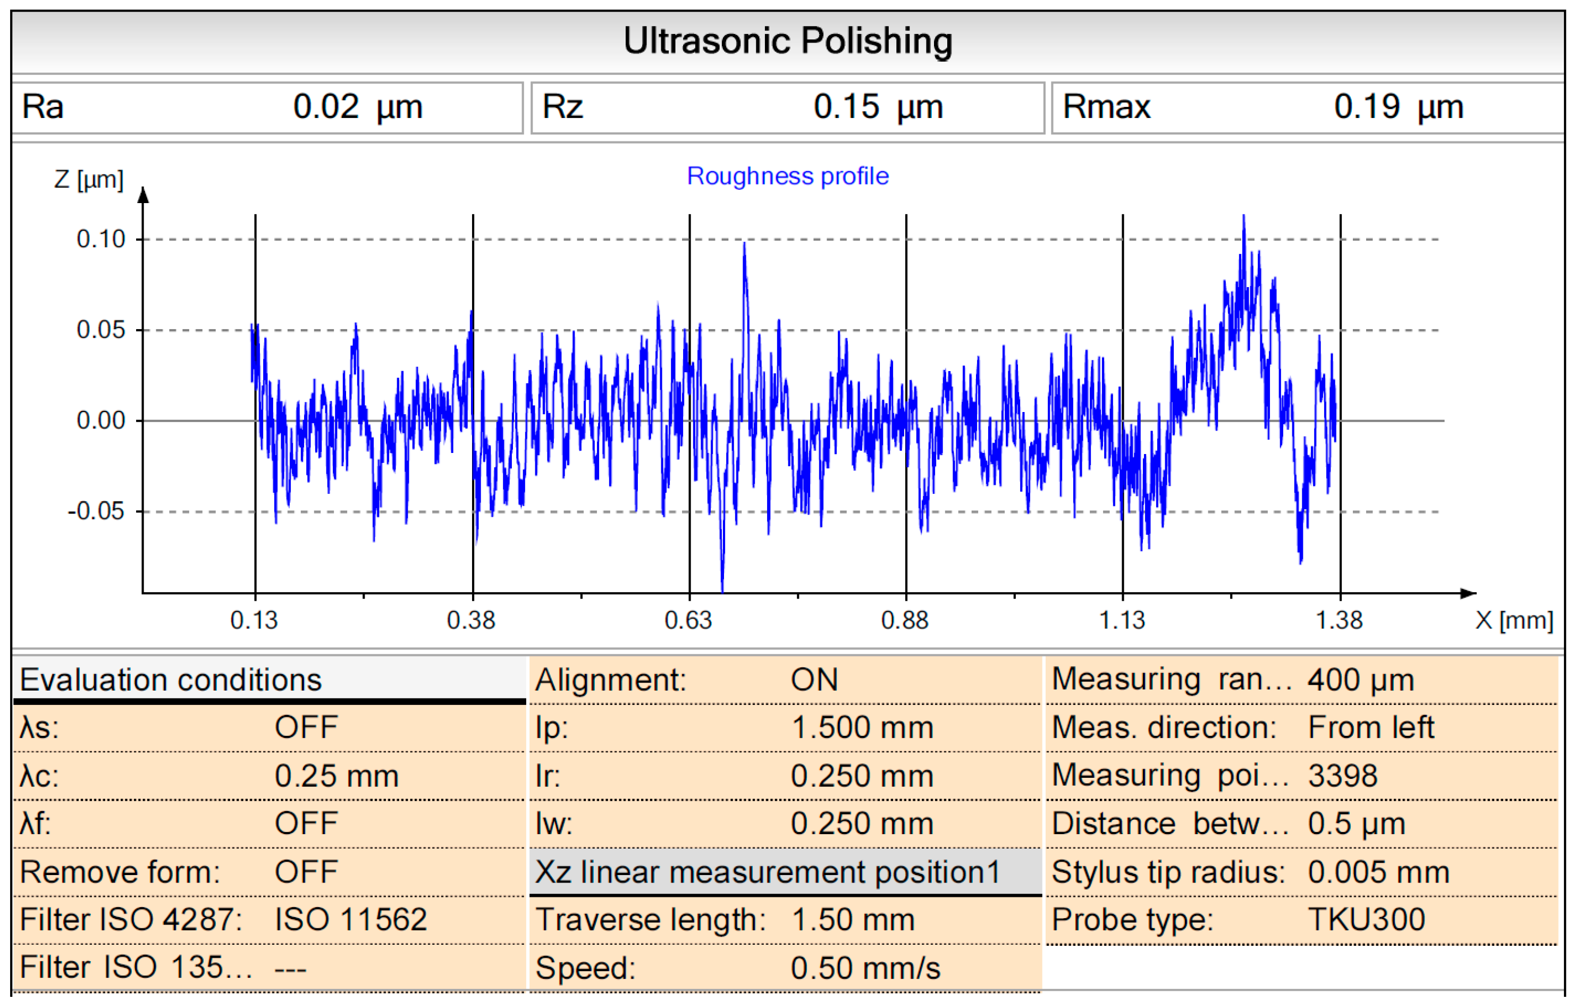Screen dimensions: 1574x1008
Task: Open the λc 0.25 mm value
Action: point(336,776)
